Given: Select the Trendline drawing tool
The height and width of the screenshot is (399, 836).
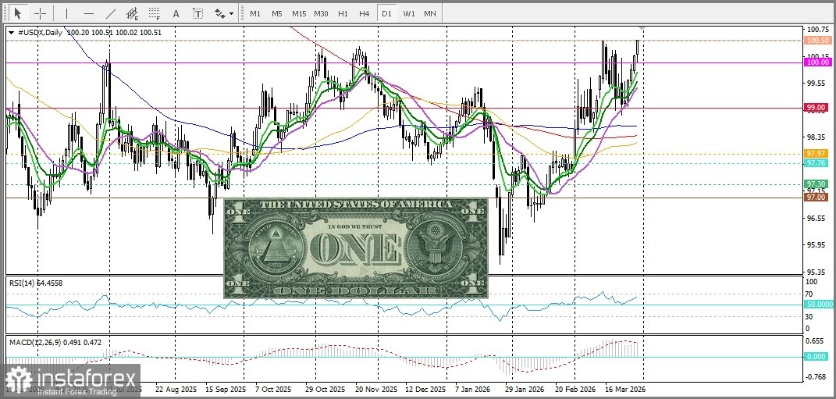Looking at the screenshot, I should [x=111, y=13].
